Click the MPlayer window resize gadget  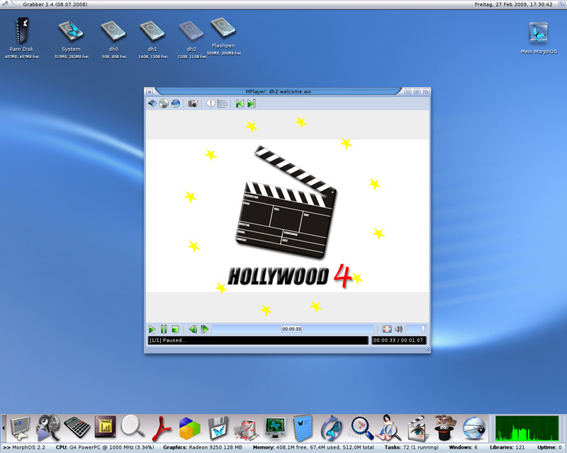tap(428, 350)
